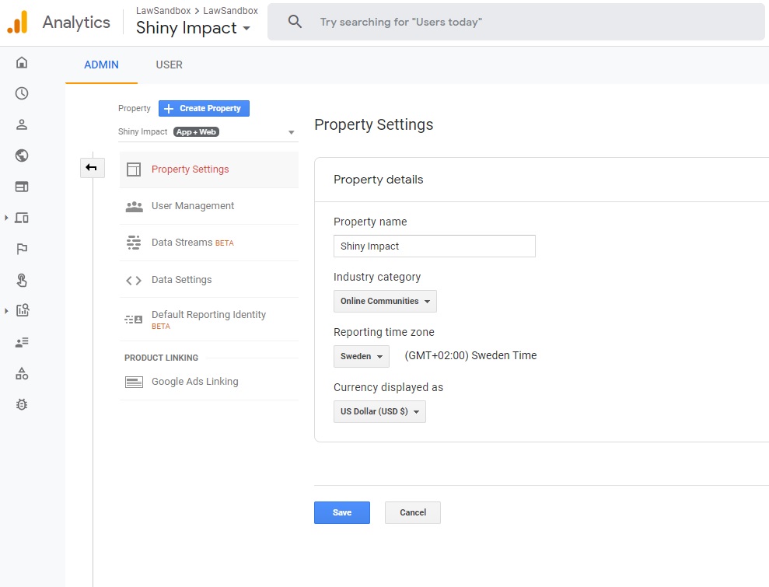
Task: Click the back arrow collapse button
Action: click(x=93, y=168)
